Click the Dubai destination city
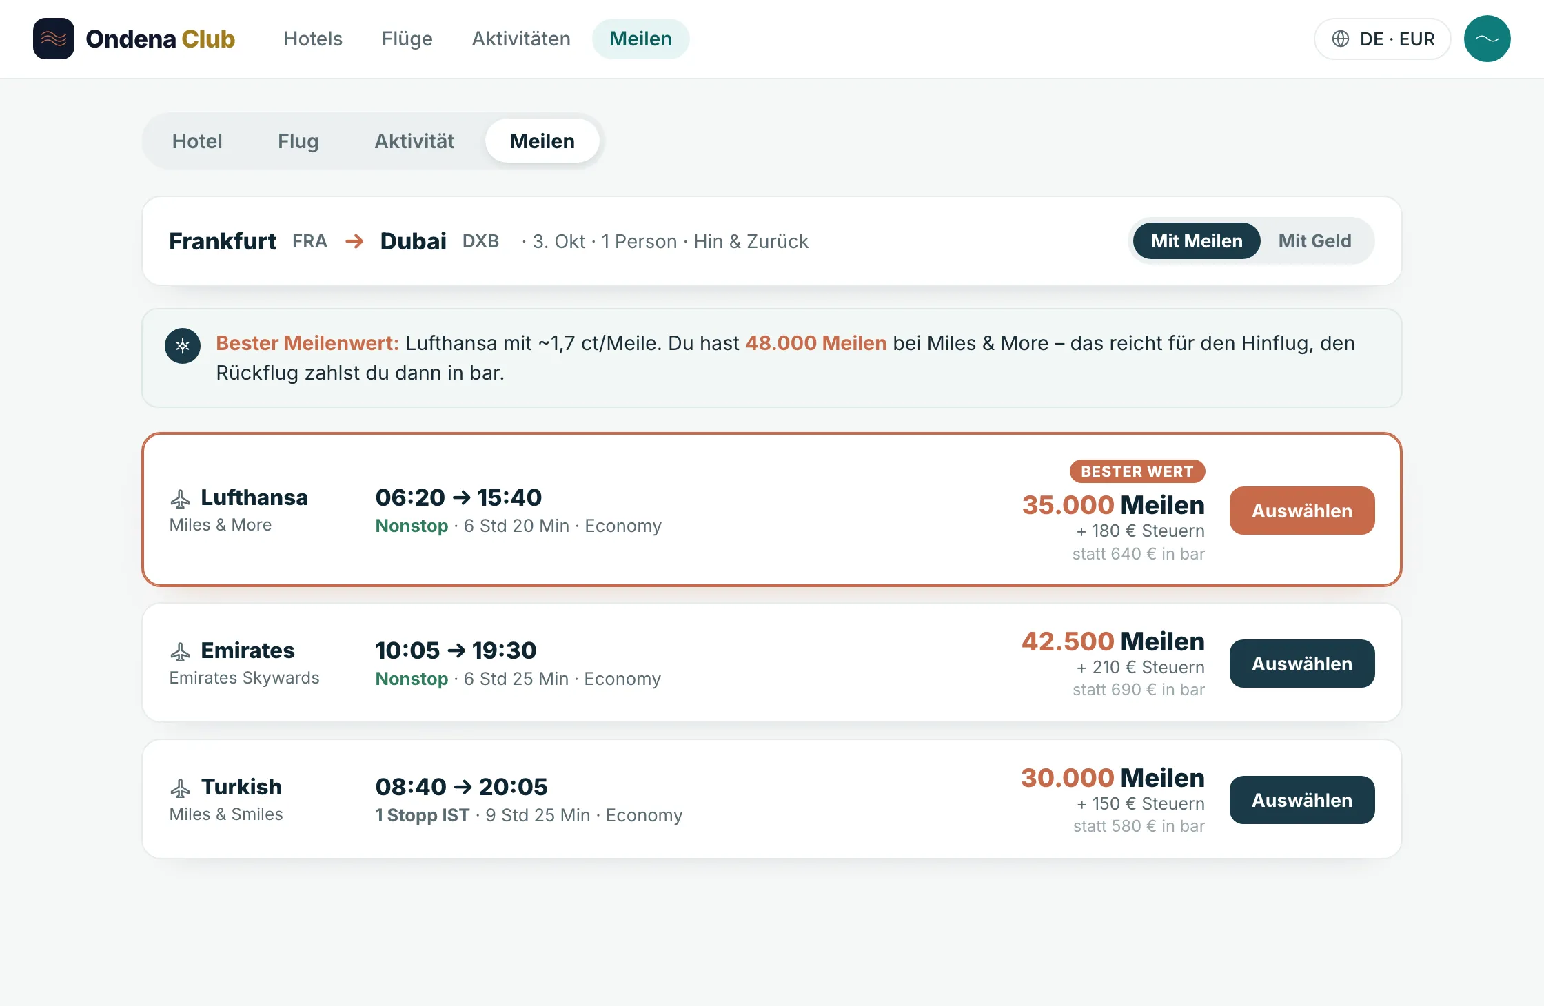Image resolution: width=1544 pixels, height=1006 pixels. pyautogui.click(x=414, y=241)
